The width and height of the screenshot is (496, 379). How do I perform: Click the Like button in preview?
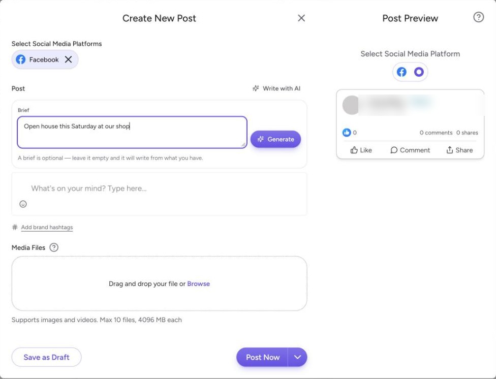[361, 150]
